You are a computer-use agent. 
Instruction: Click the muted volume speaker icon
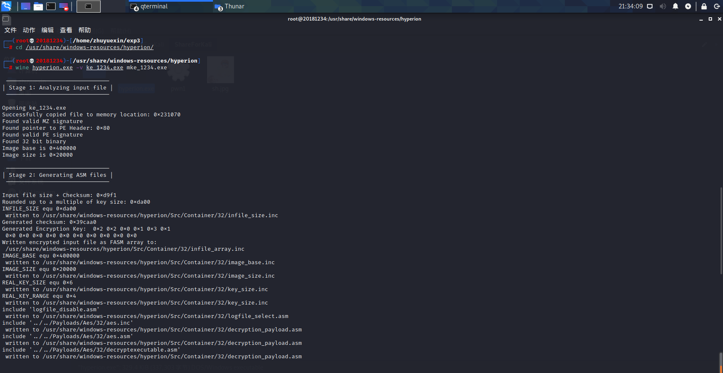(663, 6)
